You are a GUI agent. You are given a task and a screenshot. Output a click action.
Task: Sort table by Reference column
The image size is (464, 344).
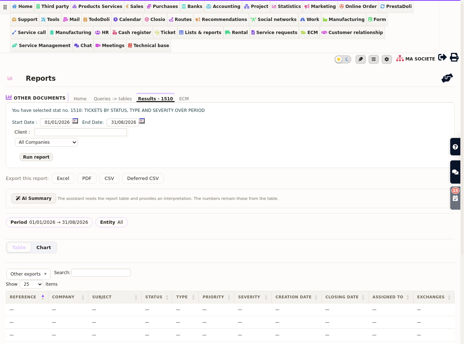(x=27, y=297)
